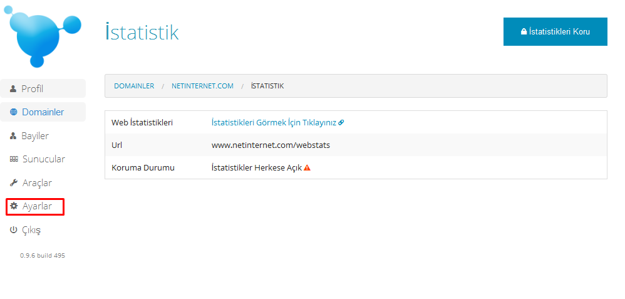Click the gear icon beside Ayarlar
The height and width of the screenshot is (299, 625).
[13, 206]
